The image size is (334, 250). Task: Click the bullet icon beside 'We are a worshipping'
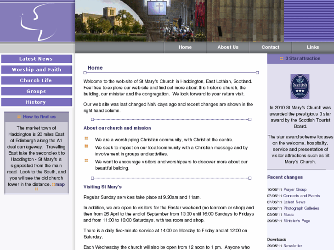86,138
